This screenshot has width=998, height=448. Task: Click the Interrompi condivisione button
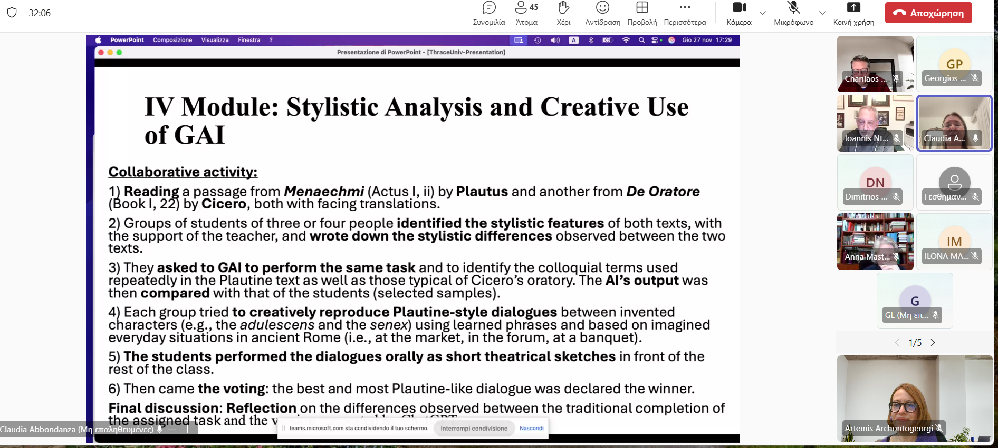(x=474, y=428)
